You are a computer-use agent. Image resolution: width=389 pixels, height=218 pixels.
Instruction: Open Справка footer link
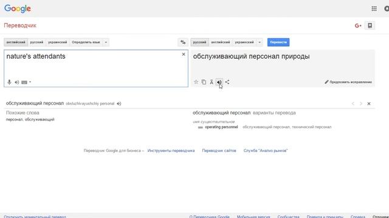click(358, 217)
